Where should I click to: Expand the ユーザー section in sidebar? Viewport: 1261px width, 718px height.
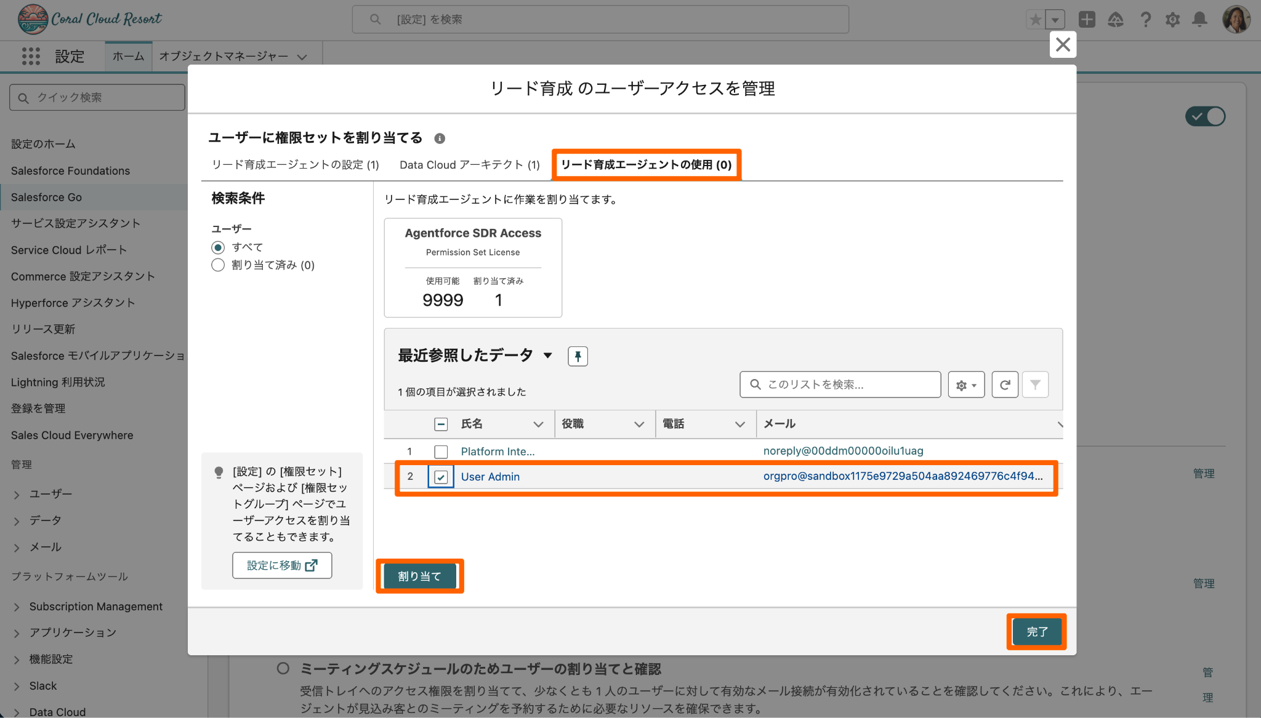click(17, 494)
